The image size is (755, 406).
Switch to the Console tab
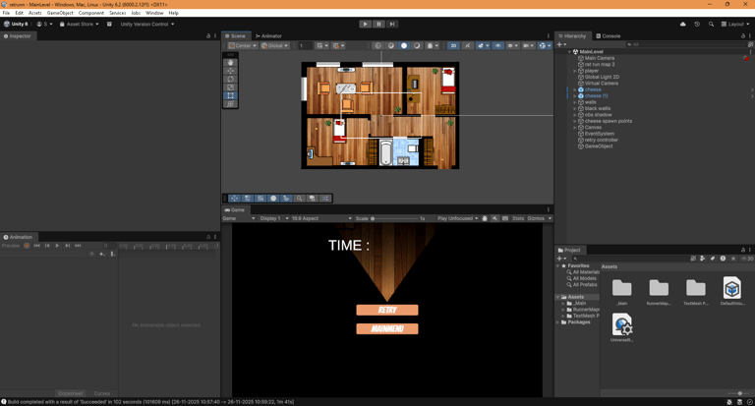click(610, 35)
